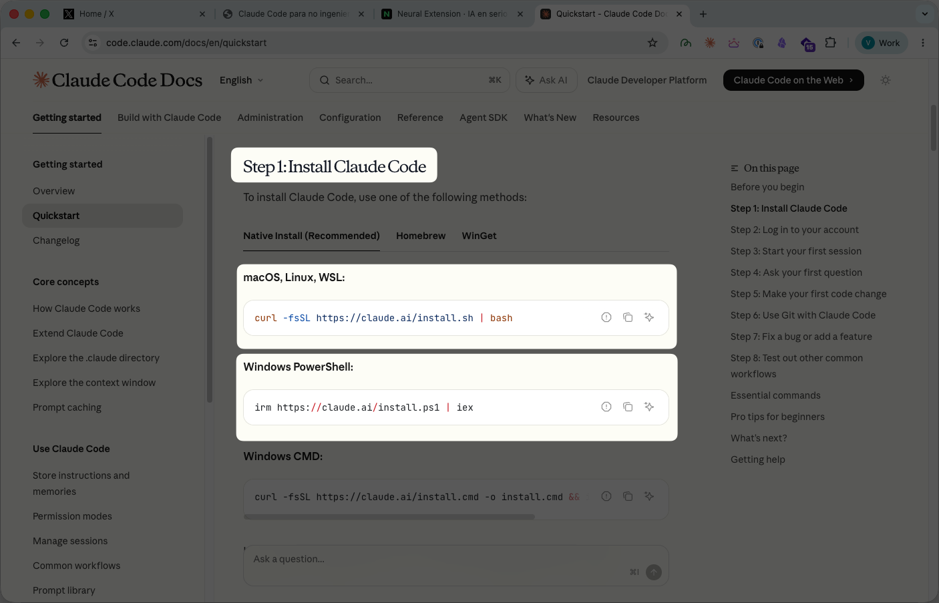
Task: Open the Chrome three-dot menu
Action: 923,43
